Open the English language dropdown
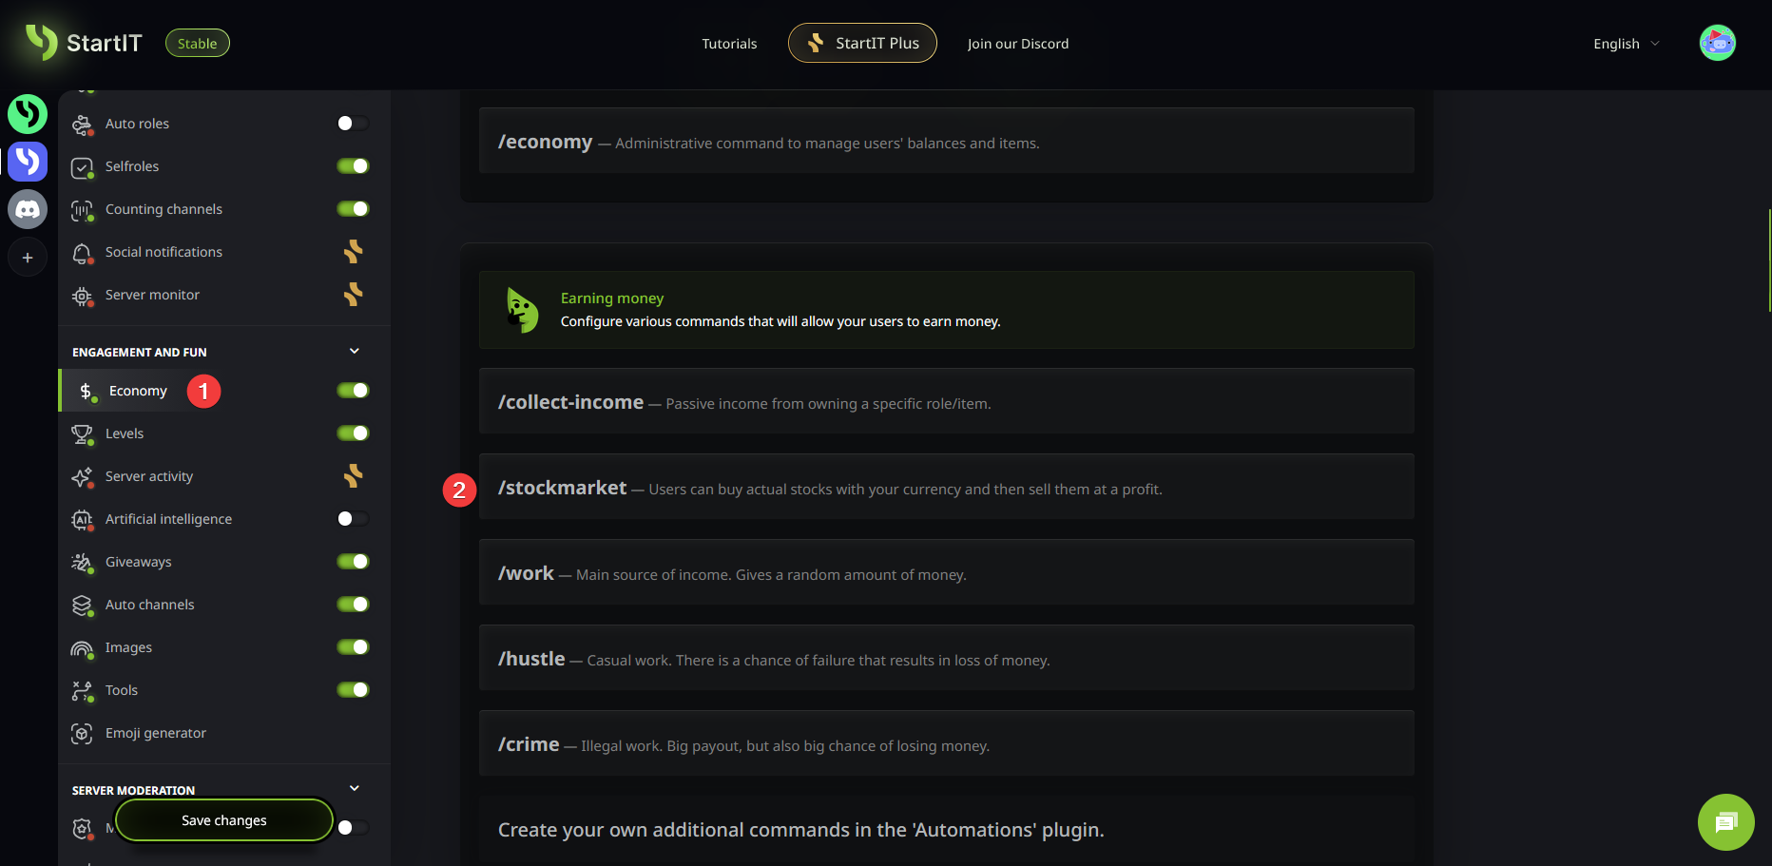1772x866 pixels. (x=1626, y=44)
